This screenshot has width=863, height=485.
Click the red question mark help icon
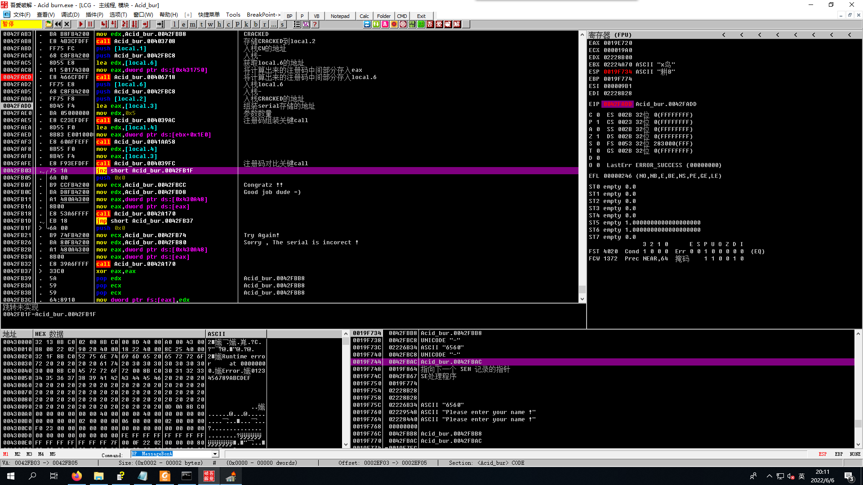(x=315, y=24)
